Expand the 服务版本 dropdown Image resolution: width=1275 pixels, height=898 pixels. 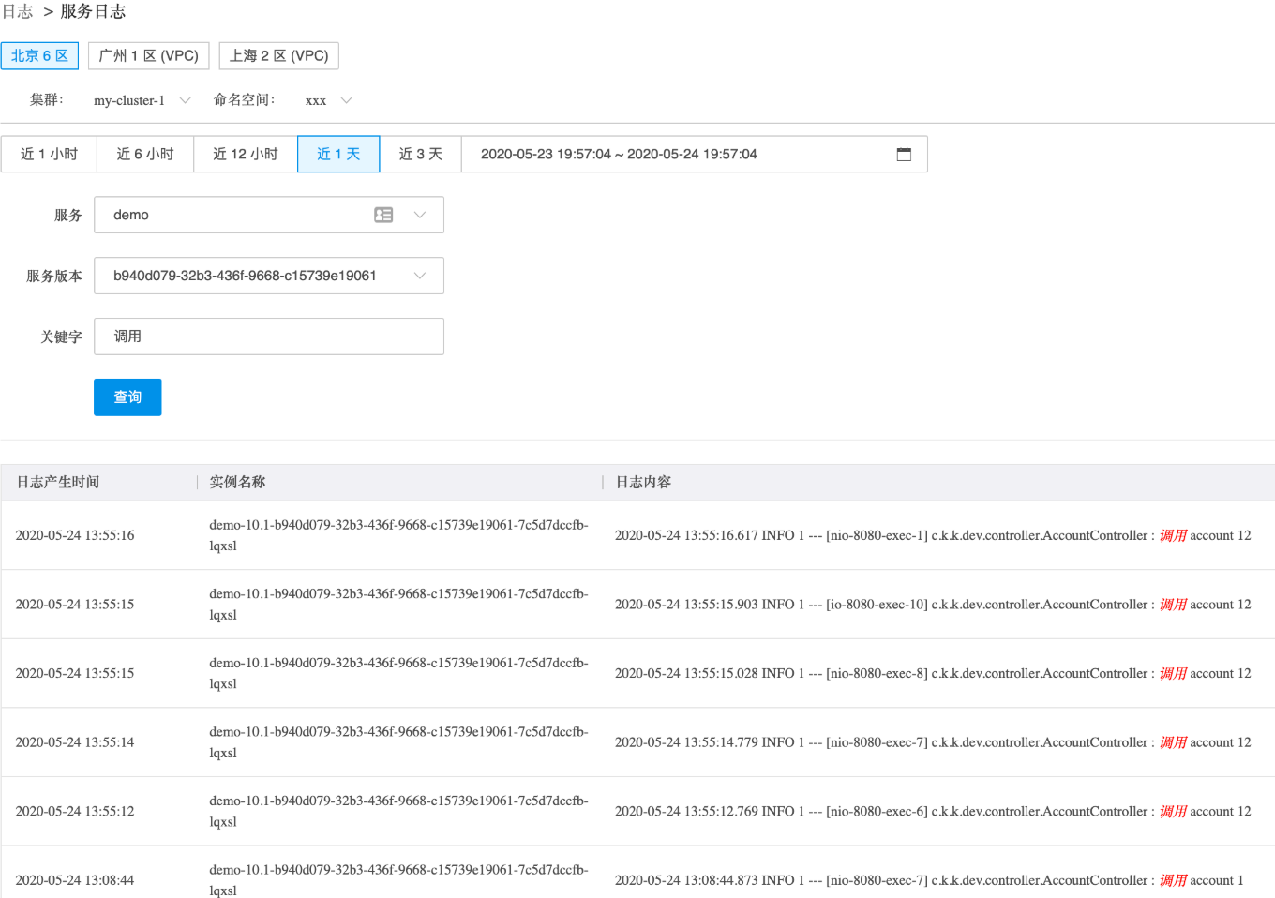pos(269,276)
